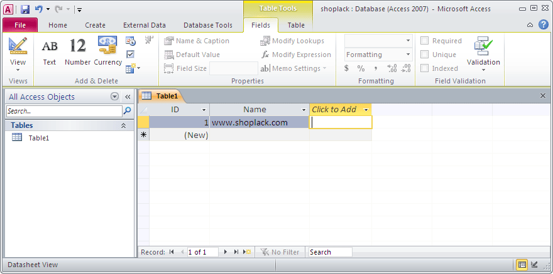Switch to the External Data tab
Image resolution: width=553 pixels, height=274 pixels.
pos(145,25)
